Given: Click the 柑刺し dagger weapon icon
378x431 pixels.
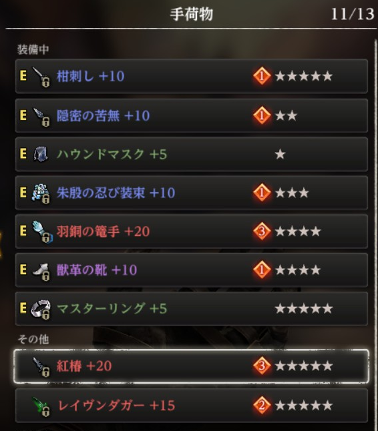Looking at the screenshot, I should pyautogui.click(x=41, y=77).
